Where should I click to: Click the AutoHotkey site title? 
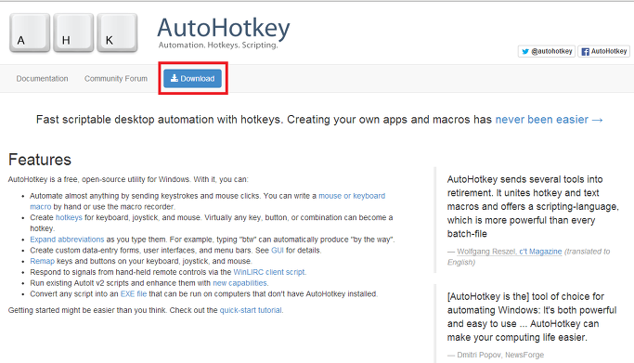point(223,28)
